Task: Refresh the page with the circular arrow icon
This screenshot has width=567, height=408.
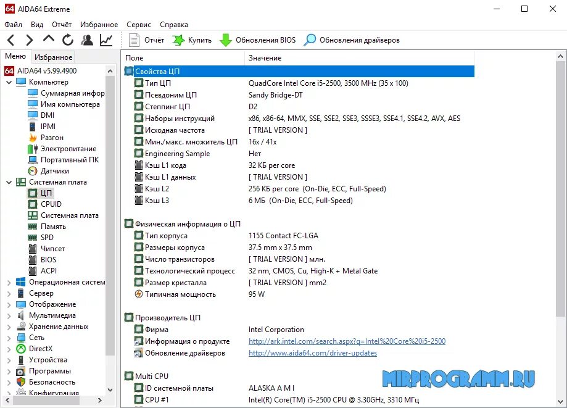Action: coord(68,40)
